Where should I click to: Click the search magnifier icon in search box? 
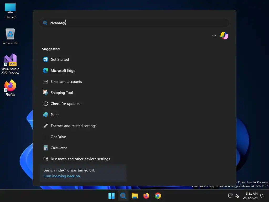coord(45,23)
